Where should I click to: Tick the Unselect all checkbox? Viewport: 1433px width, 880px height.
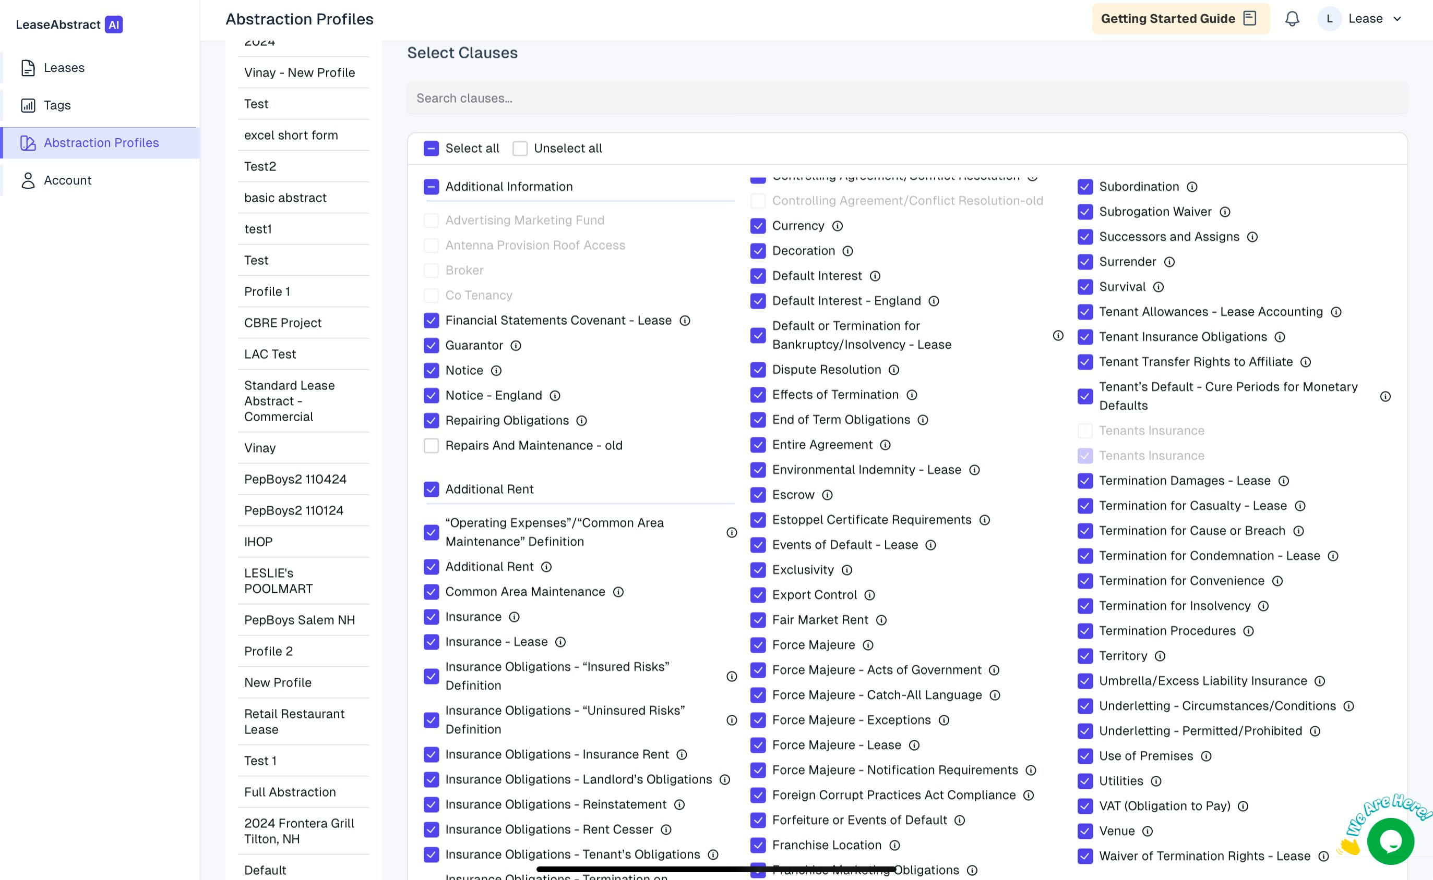click(x=520, y=149)
